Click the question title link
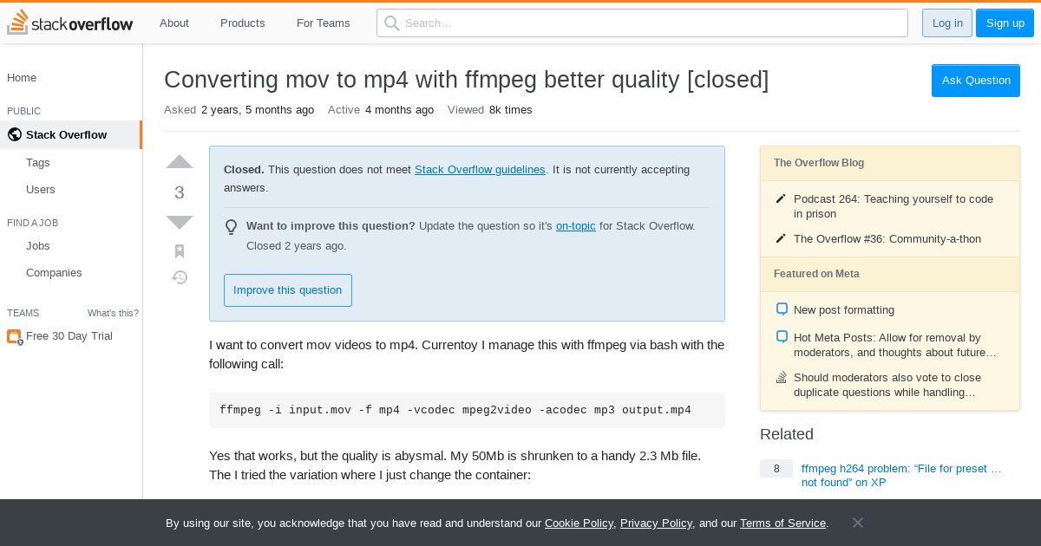The height and width of the screenshot is (546, 1041). point(467,80)
